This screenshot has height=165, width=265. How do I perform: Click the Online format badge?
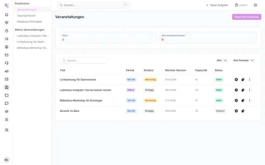(x=131, y=90)
